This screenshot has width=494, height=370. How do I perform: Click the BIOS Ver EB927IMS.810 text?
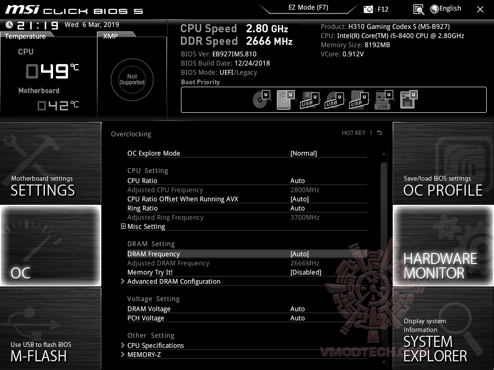tap(219, 54)
